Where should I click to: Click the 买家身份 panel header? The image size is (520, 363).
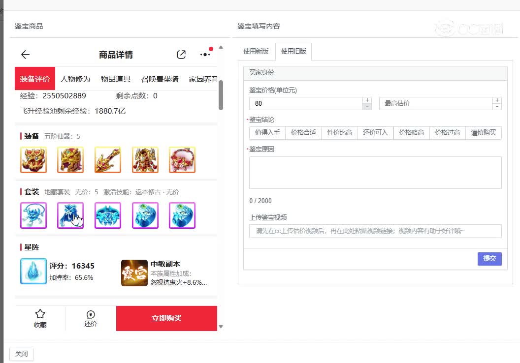pyautogui.click(x=375, y=73)
